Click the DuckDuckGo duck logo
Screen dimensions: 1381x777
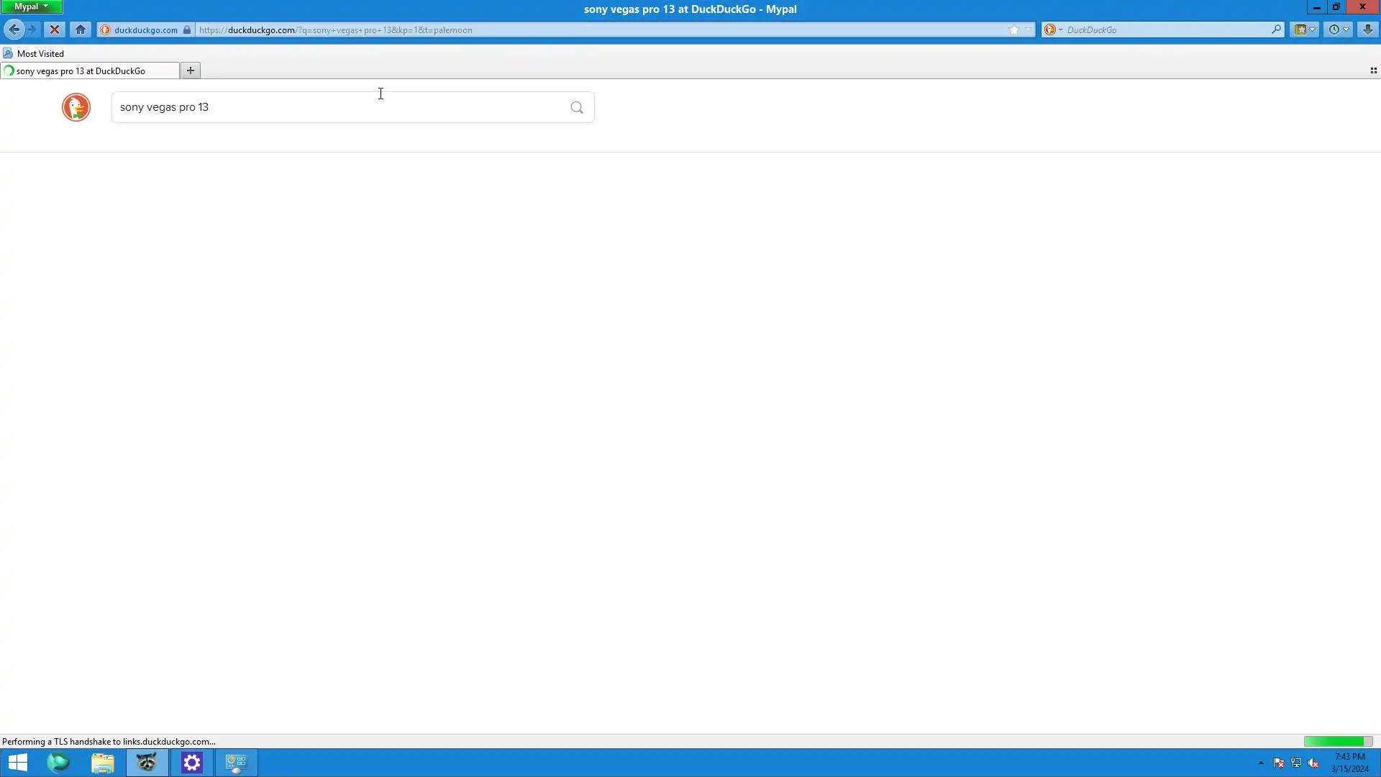(x=76, y=107)
